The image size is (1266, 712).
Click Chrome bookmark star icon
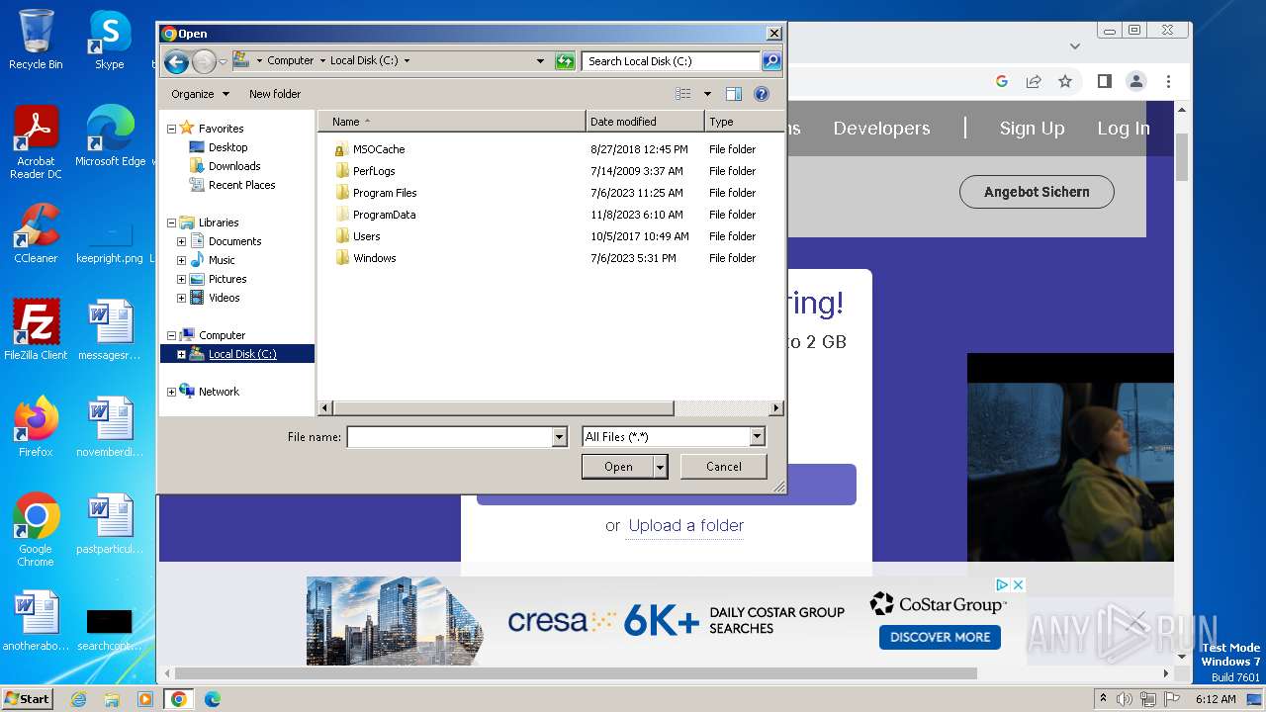(x=1065, y=81)
